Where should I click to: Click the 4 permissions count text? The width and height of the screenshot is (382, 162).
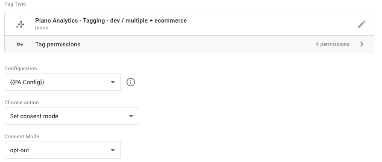[x=332, y=44]
